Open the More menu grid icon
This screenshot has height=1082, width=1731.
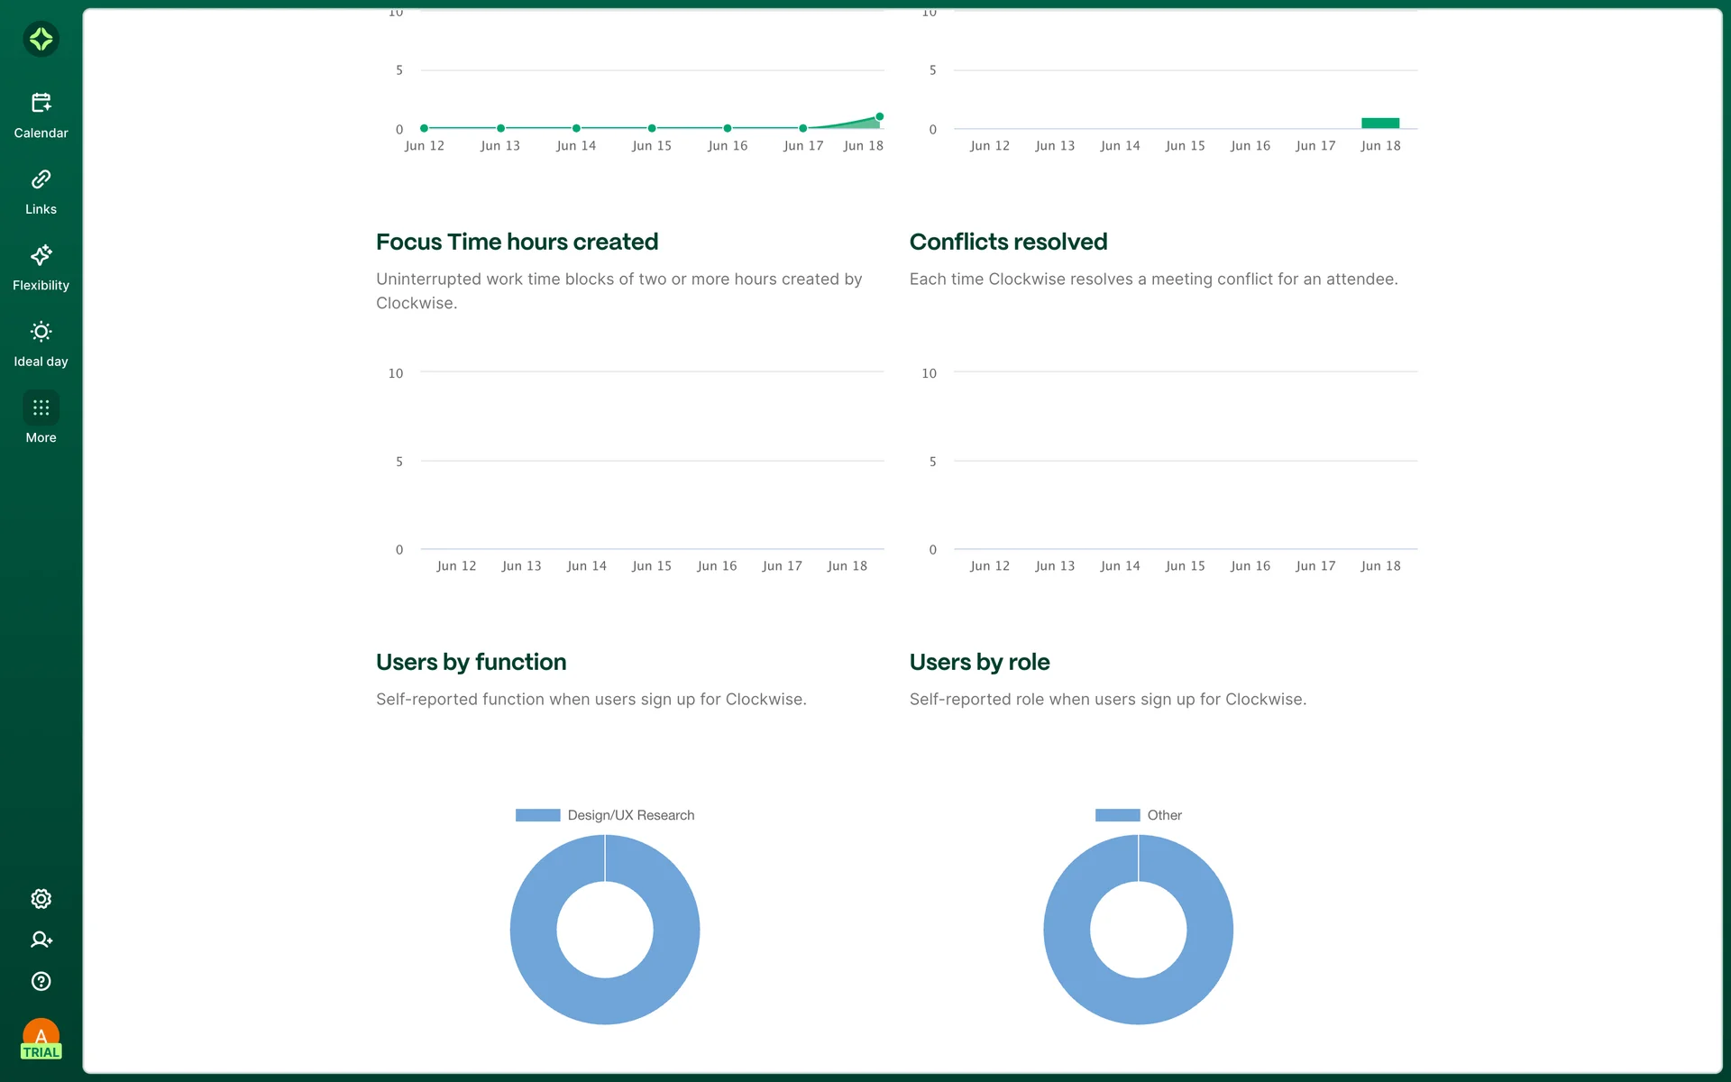(x=41, y=408)
